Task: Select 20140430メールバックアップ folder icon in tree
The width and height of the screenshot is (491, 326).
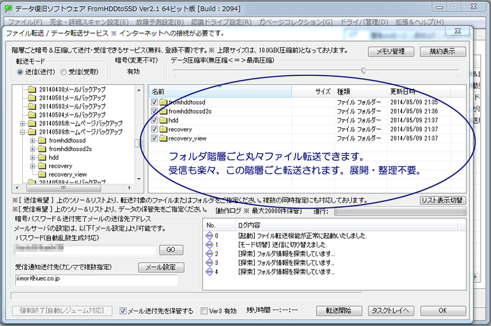Action: 32,90
